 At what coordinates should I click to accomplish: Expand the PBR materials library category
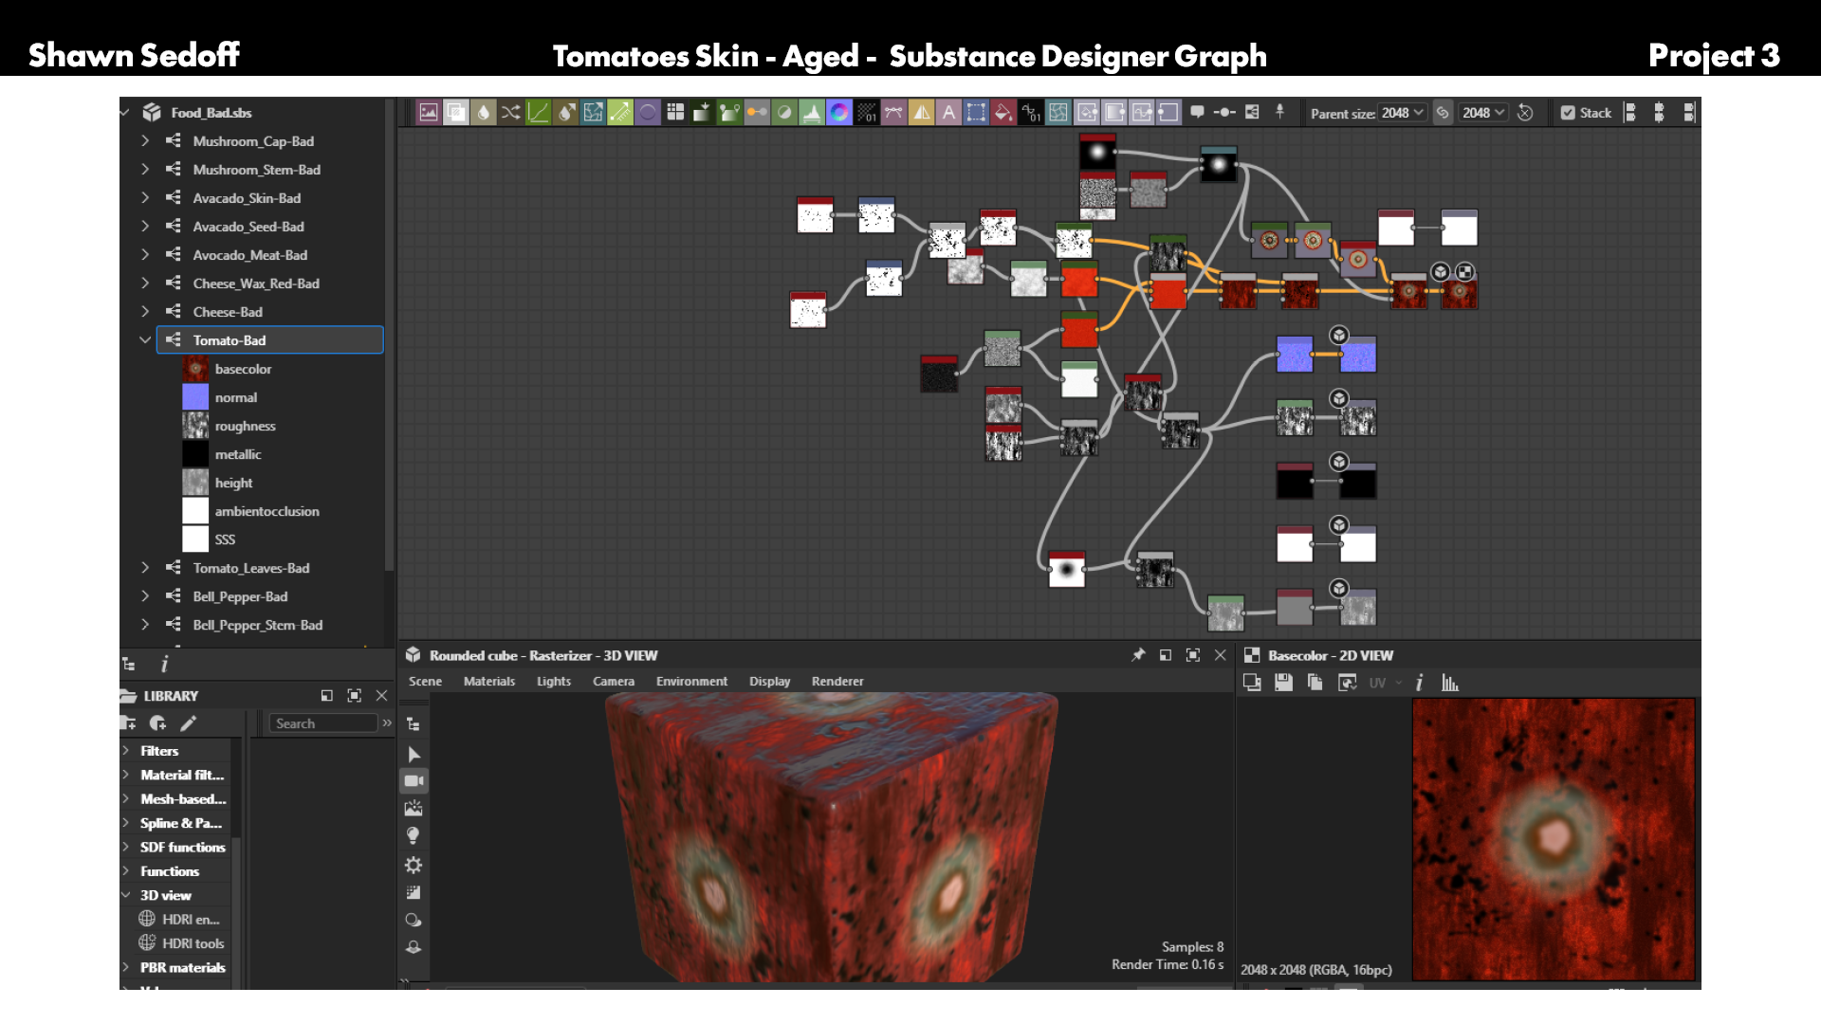pos(126,967)
